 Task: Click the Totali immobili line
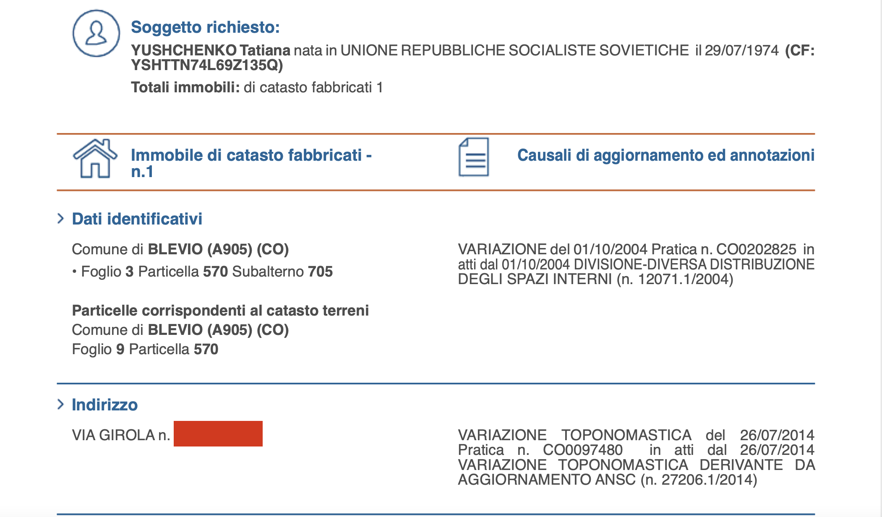tap(256, 87)
